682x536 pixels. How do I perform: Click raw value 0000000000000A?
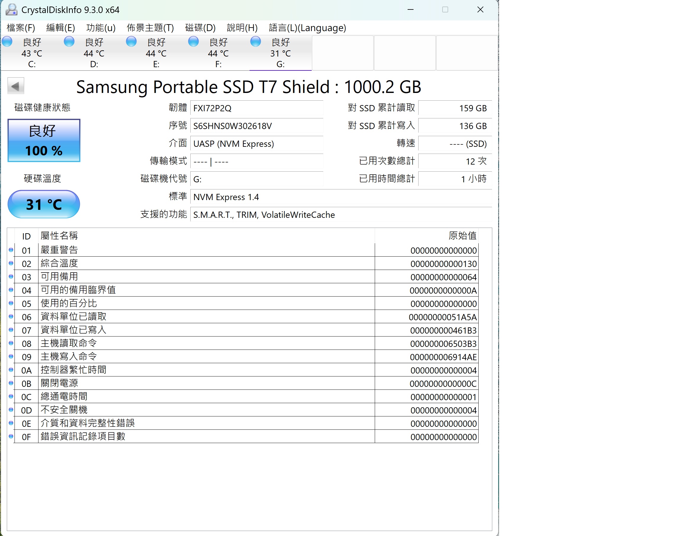(443, 291)
